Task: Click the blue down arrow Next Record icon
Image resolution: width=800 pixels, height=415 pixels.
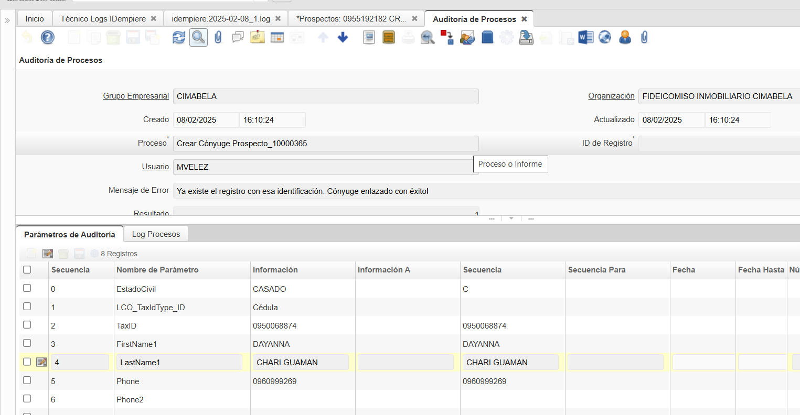Action: 343,37
